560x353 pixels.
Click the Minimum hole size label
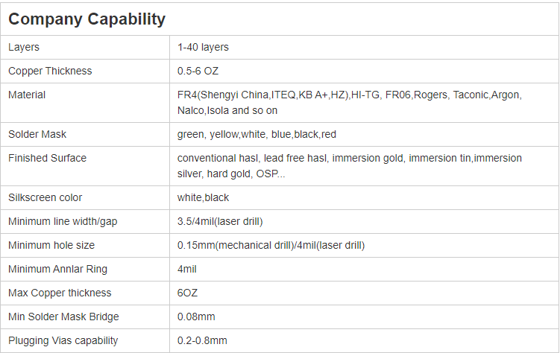51,245
